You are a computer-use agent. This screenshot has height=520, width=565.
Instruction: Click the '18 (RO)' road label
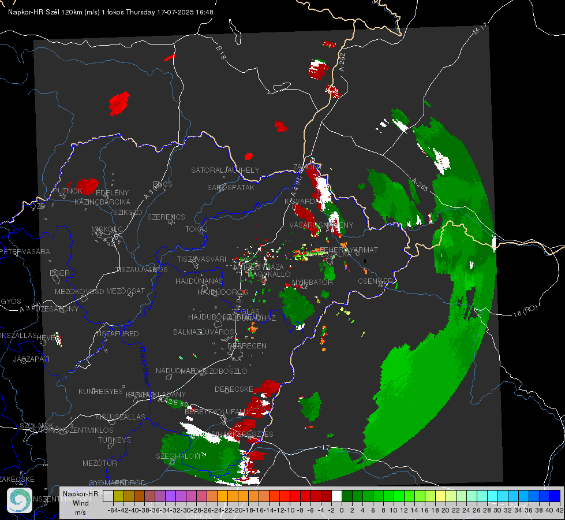[x=525, y=311]
